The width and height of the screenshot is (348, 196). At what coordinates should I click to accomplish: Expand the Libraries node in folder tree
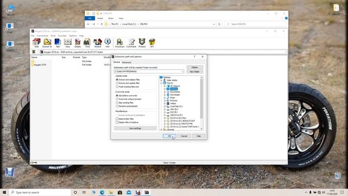[161, 130]
